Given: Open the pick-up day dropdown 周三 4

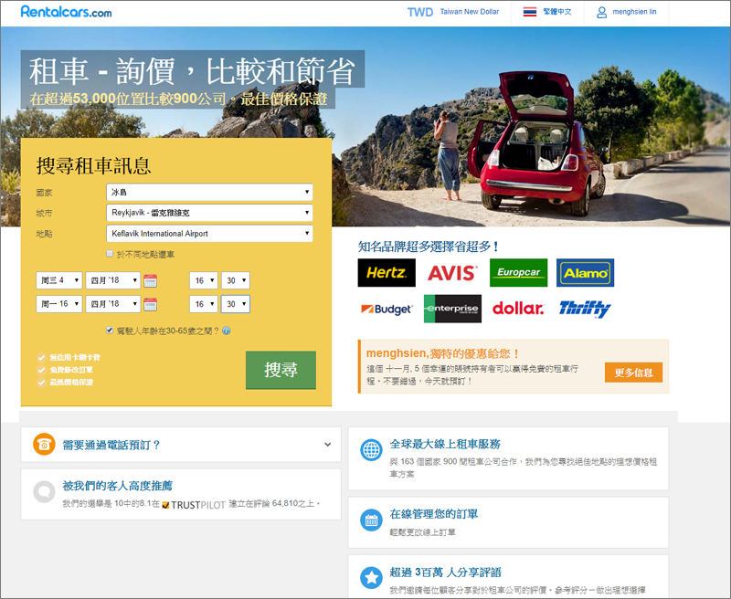Looking at the screenshot, I should (59, 280).
